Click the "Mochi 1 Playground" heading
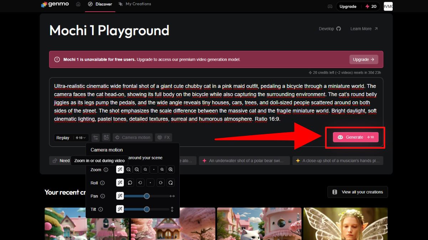This screenshot has height=240, width=428. 109,31
